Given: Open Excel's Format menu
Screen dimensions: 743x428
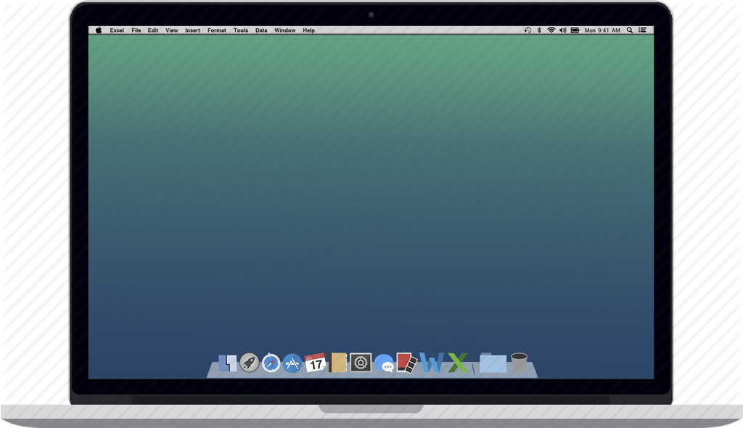Looking at the screenshot, I should point(215,30).
